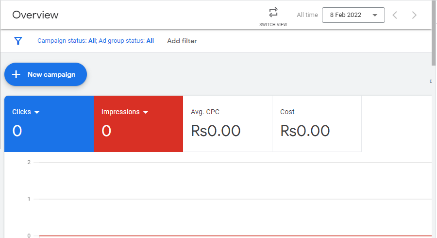
Task: Toggle the blue Clicks card value
Action: [x=17, y=131]
